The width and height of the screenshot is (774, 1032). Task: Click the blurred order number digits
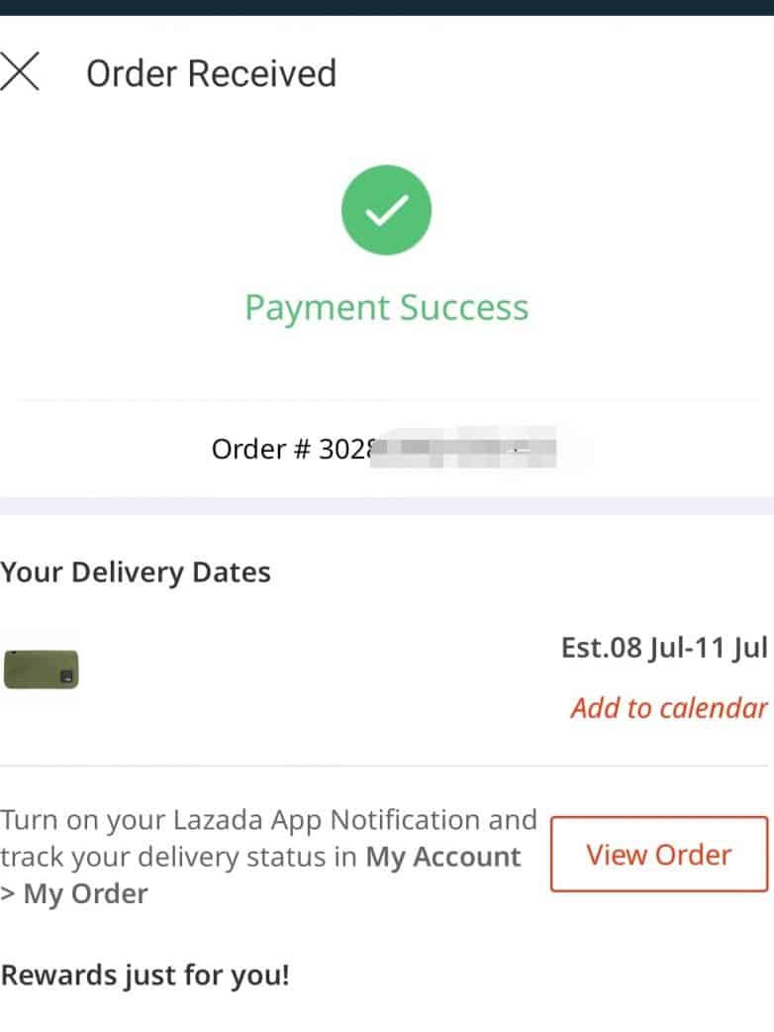[x=465, y=448]
